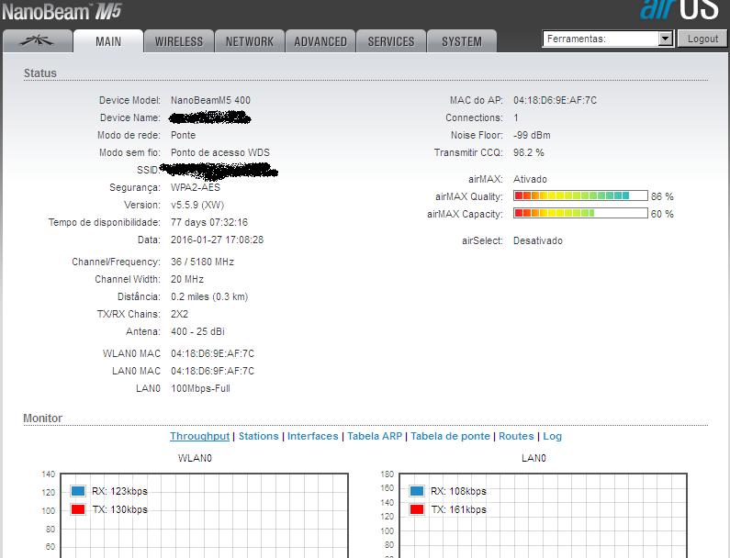The width and height of the screenshot is (730, 558).
Task: Switch to the MAIN tab
Action: (108, 41)
